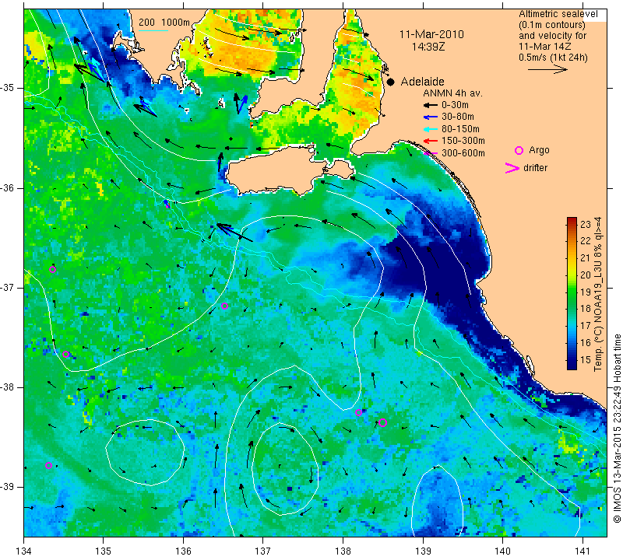This screenshot has width=623, height=560.
Task: Click the '138' longitude axis label
Action: [x=343, y=551]
